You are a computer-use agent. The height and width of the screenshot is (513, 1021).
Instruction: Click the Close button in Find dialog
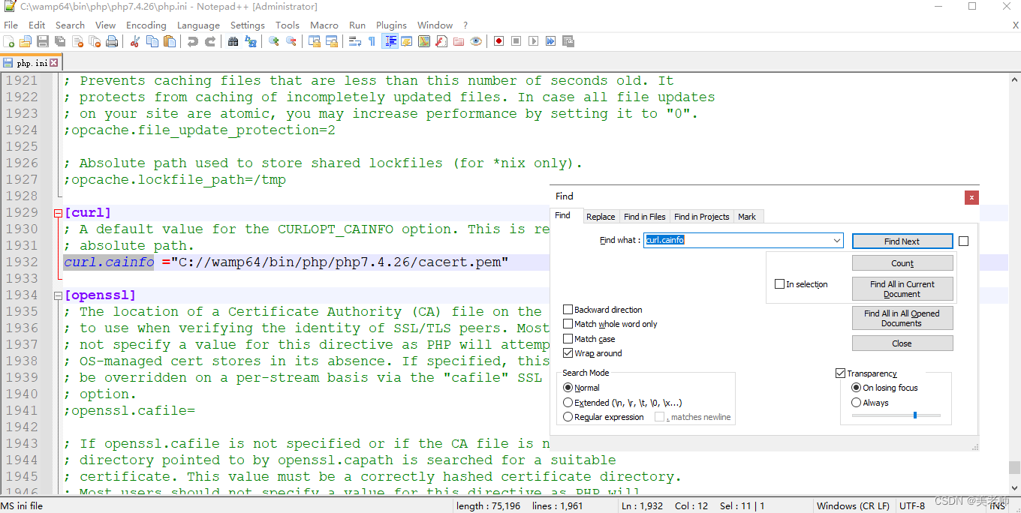point(902,343)
